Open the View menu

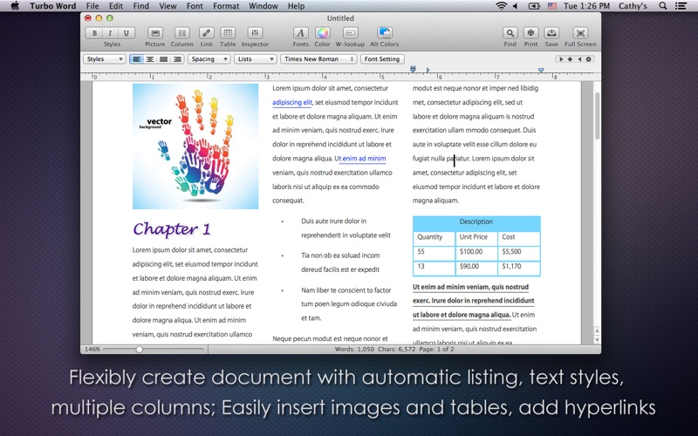pos(168,6)
